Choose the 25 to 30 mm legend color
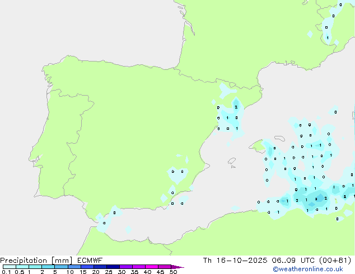This screenshot has height=274, width=355. point(113,267)
